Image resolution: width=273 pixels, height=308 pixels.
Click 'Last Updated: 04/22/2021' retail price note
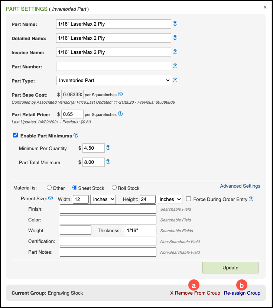tap(35, 122)
